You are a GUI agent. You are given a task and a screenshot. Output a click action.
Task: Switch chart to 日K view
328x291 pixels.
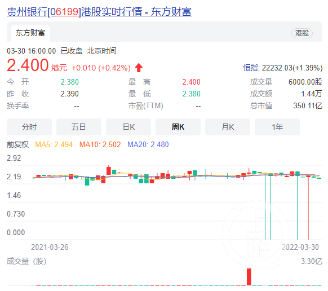(x=128, y=127)
